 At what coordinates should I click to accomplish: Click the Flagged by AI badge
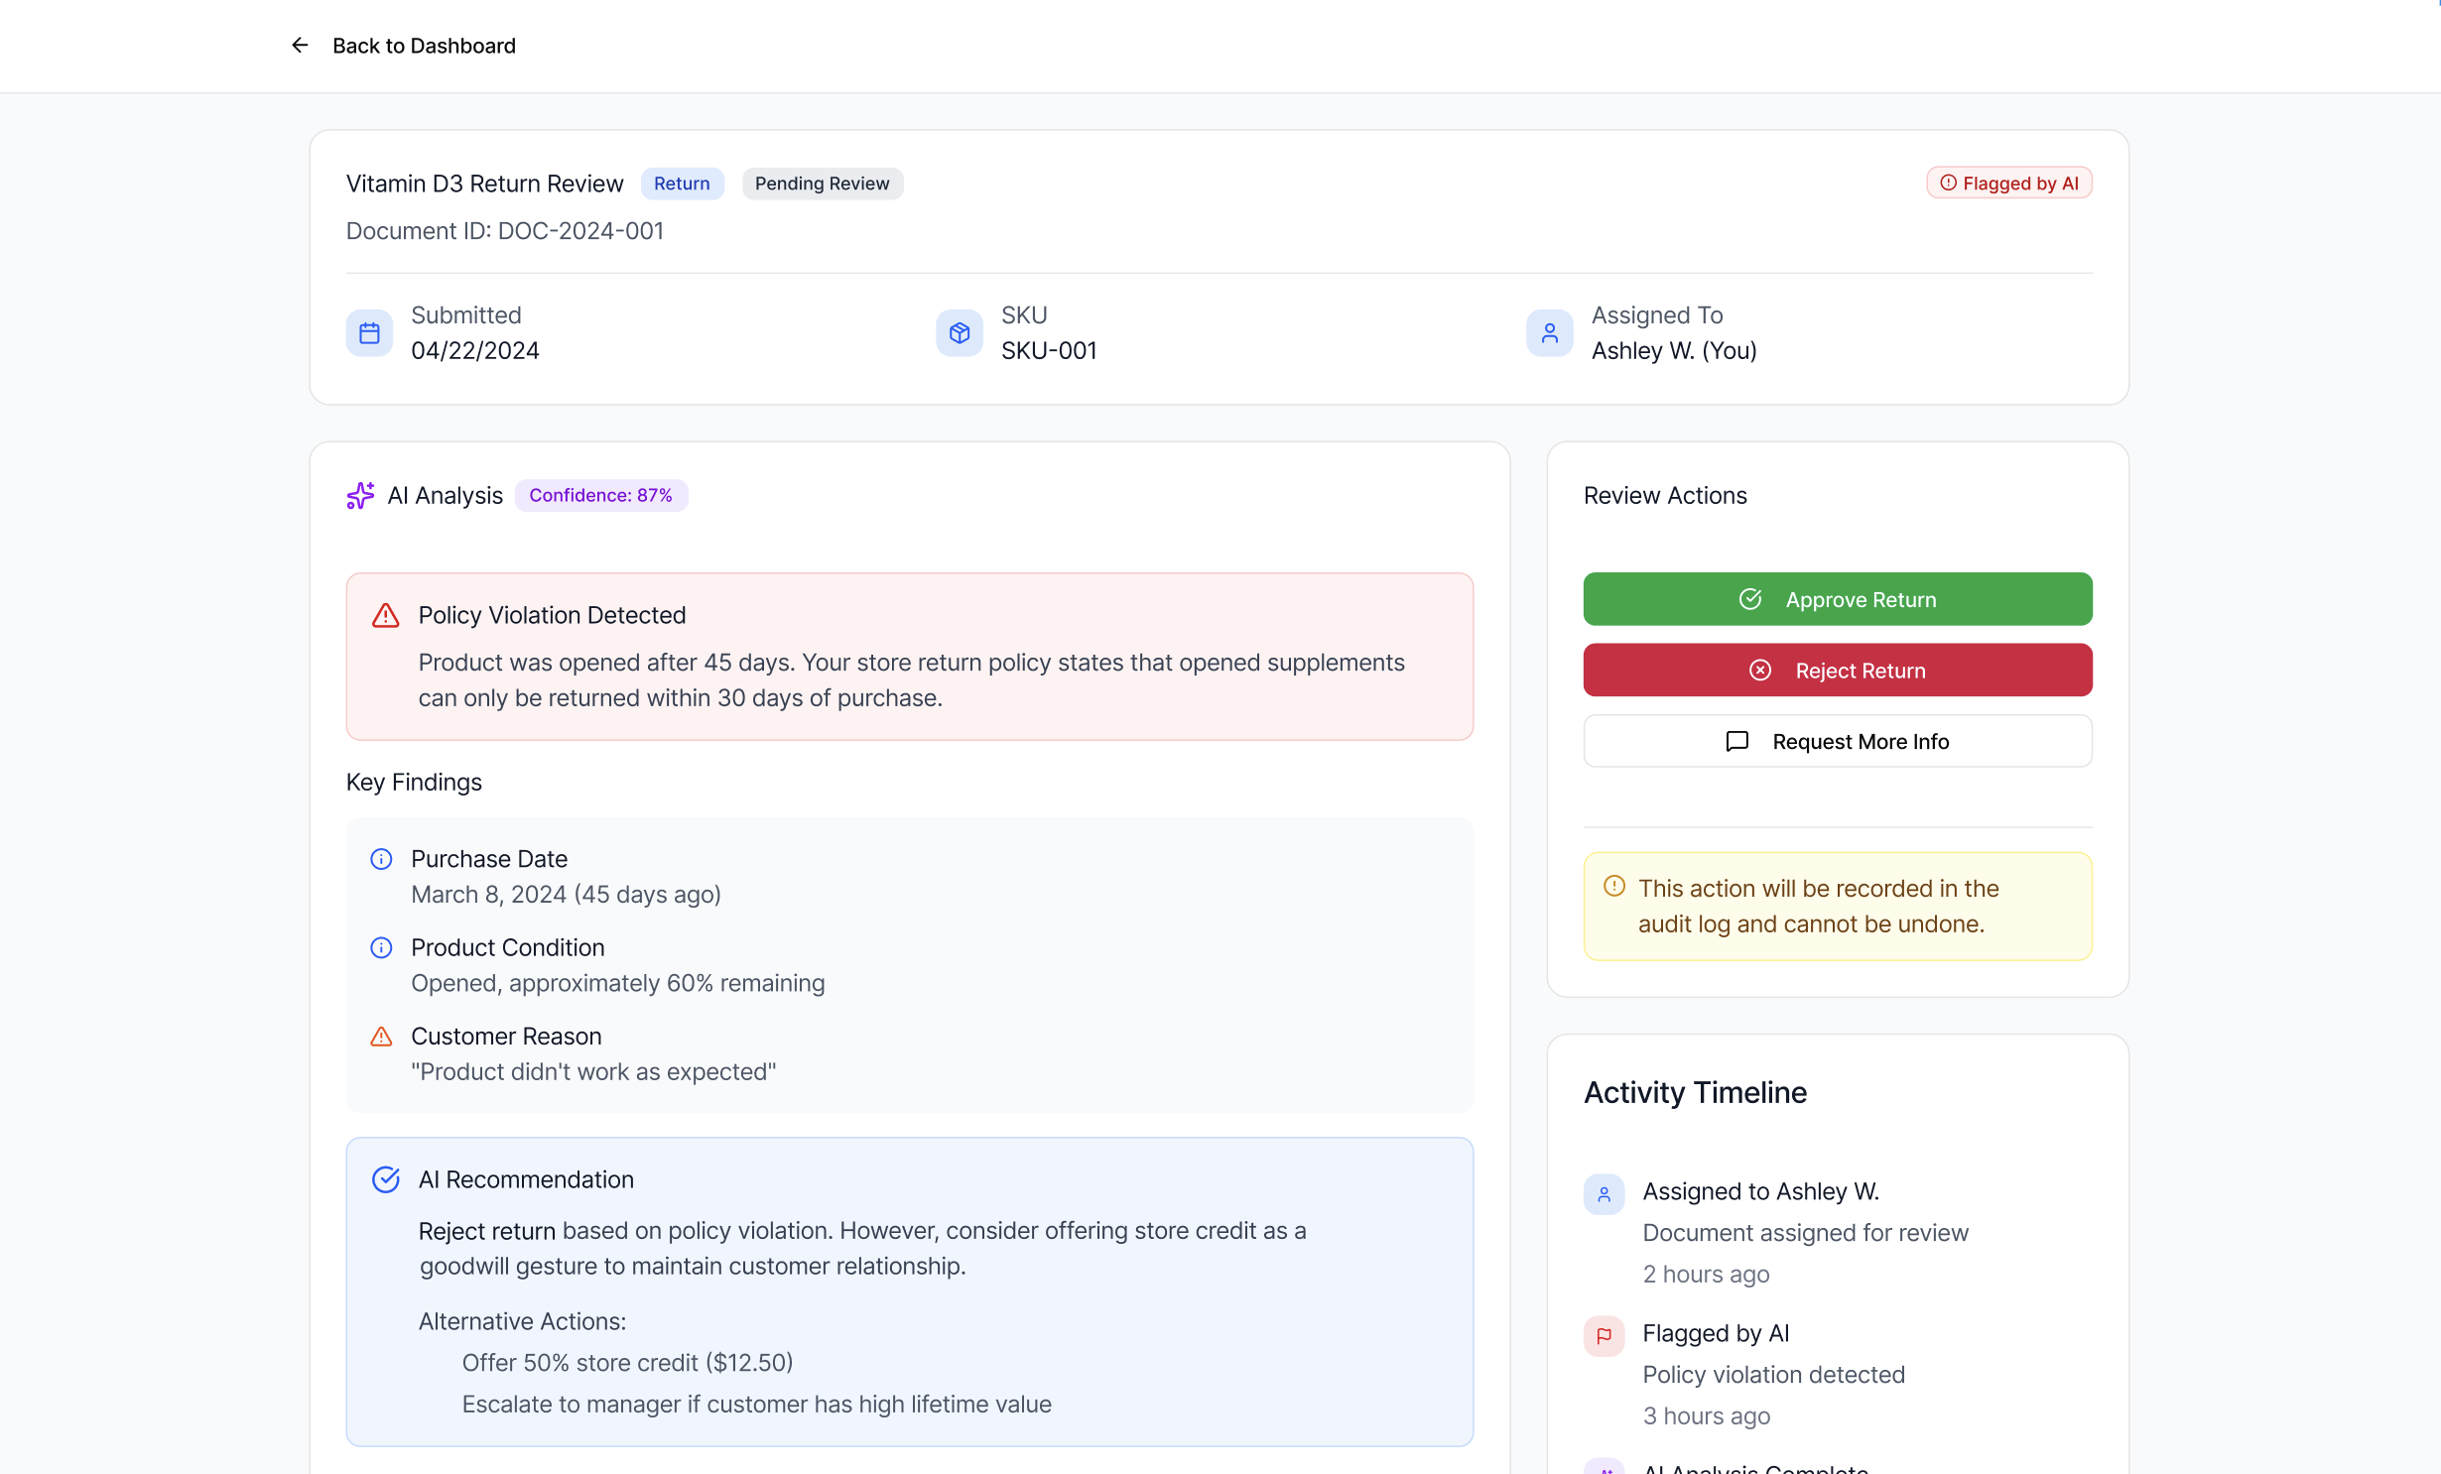pyautogui.click(x=2008, y=184)
